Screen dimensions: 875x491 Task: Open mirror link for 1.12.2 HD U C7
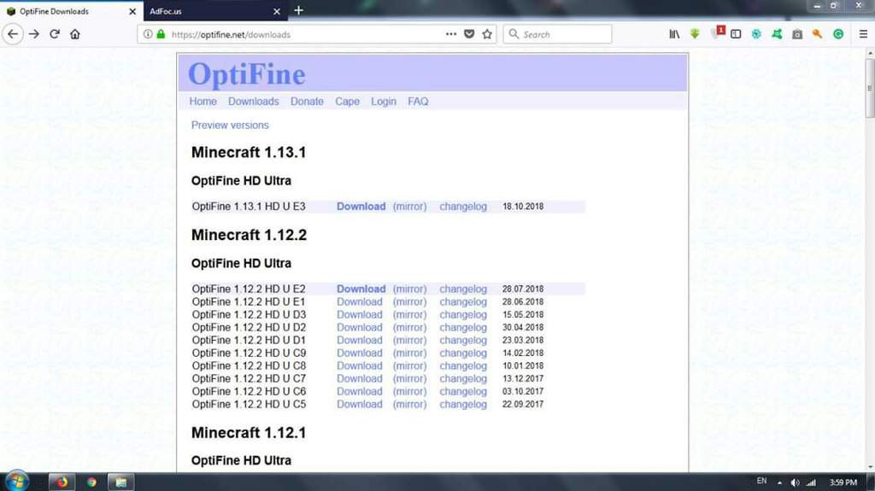[x=409, y=379]
